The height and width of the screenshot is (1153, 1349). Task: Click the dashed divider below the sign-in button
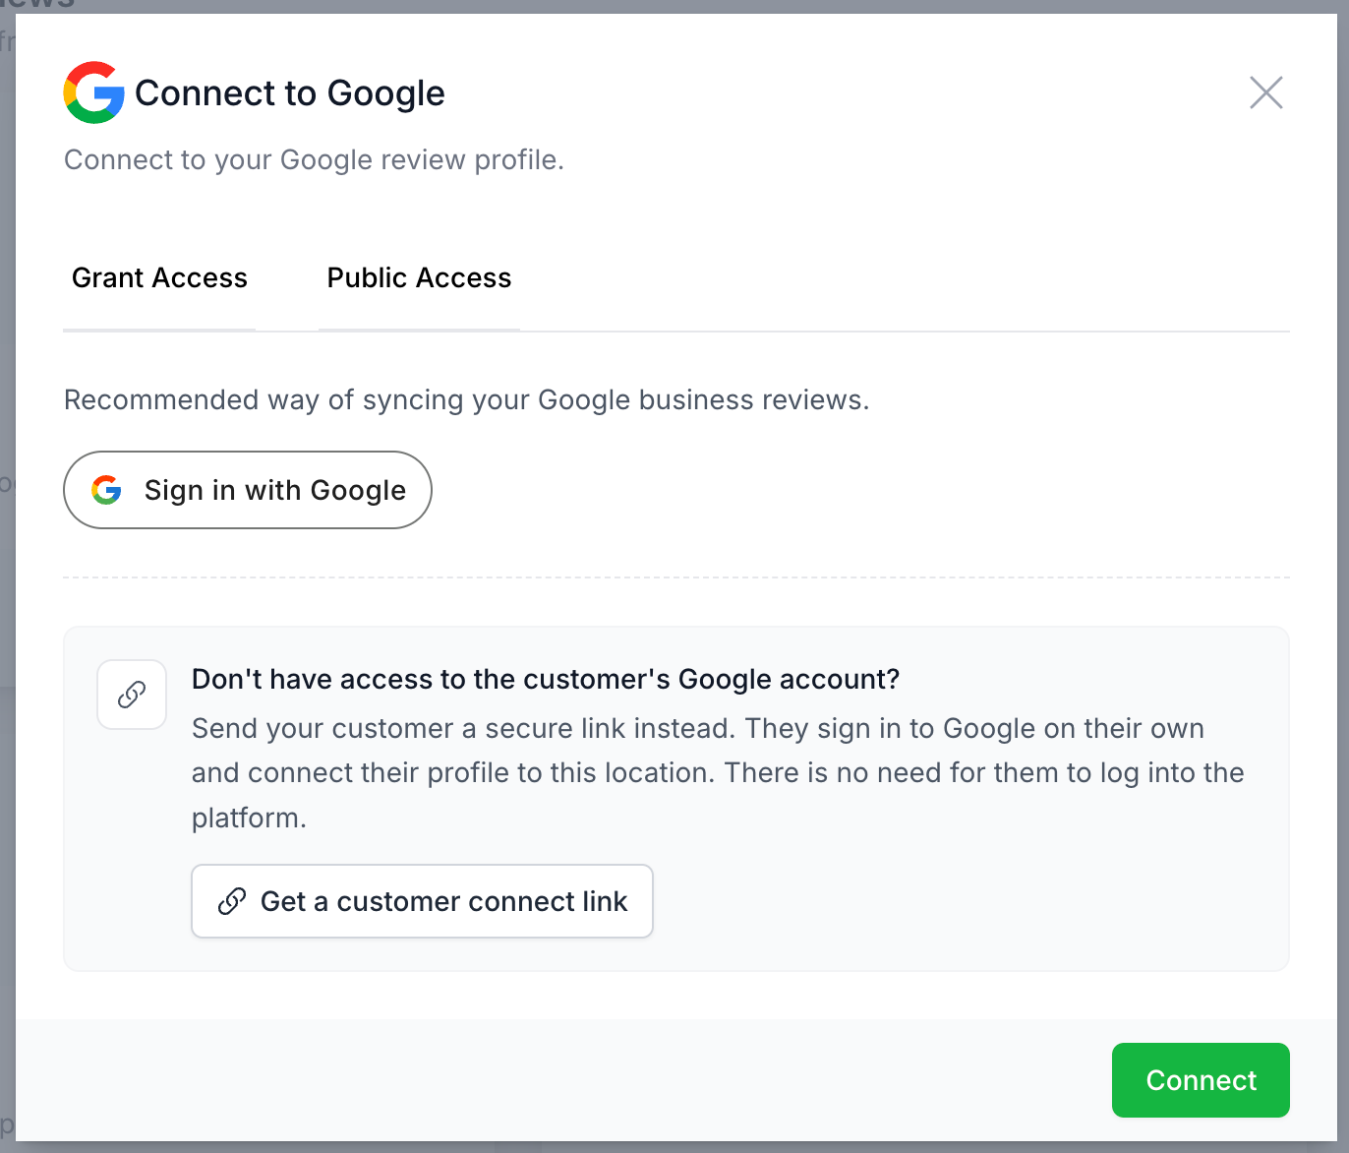click(676, 577)
